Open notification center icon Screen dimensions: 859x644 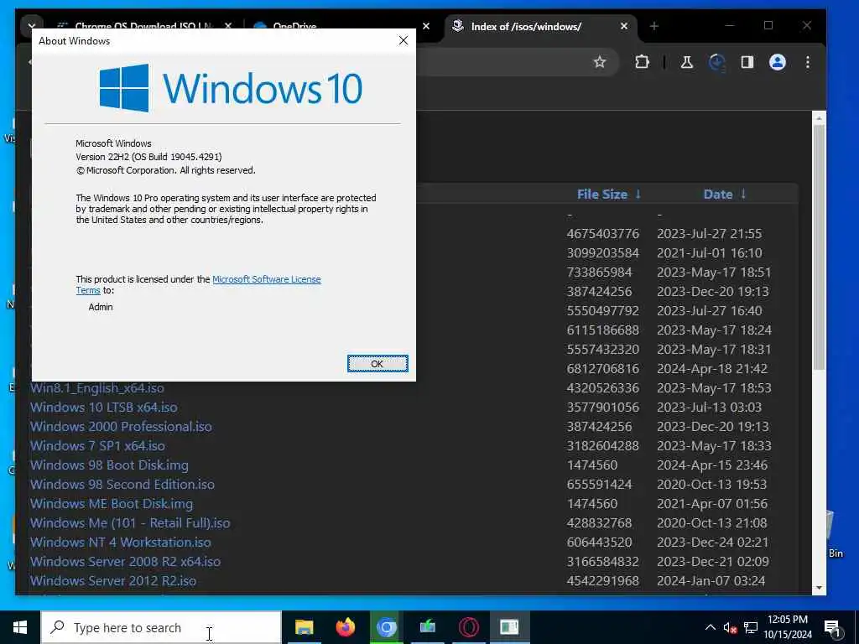[x=832, y=628]
